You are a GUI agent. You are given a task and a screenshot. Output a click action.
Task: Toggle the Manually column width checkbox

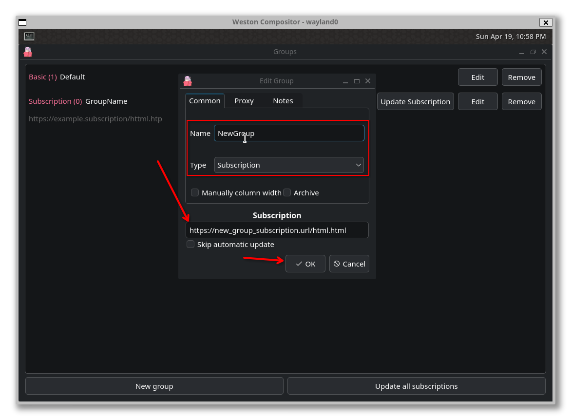point(195,192)
